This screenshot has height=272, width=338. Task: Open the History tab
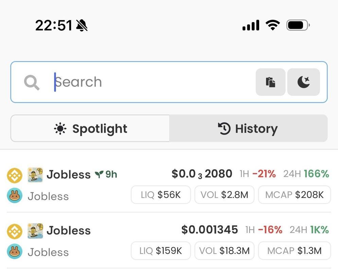(x=248, y=128)
